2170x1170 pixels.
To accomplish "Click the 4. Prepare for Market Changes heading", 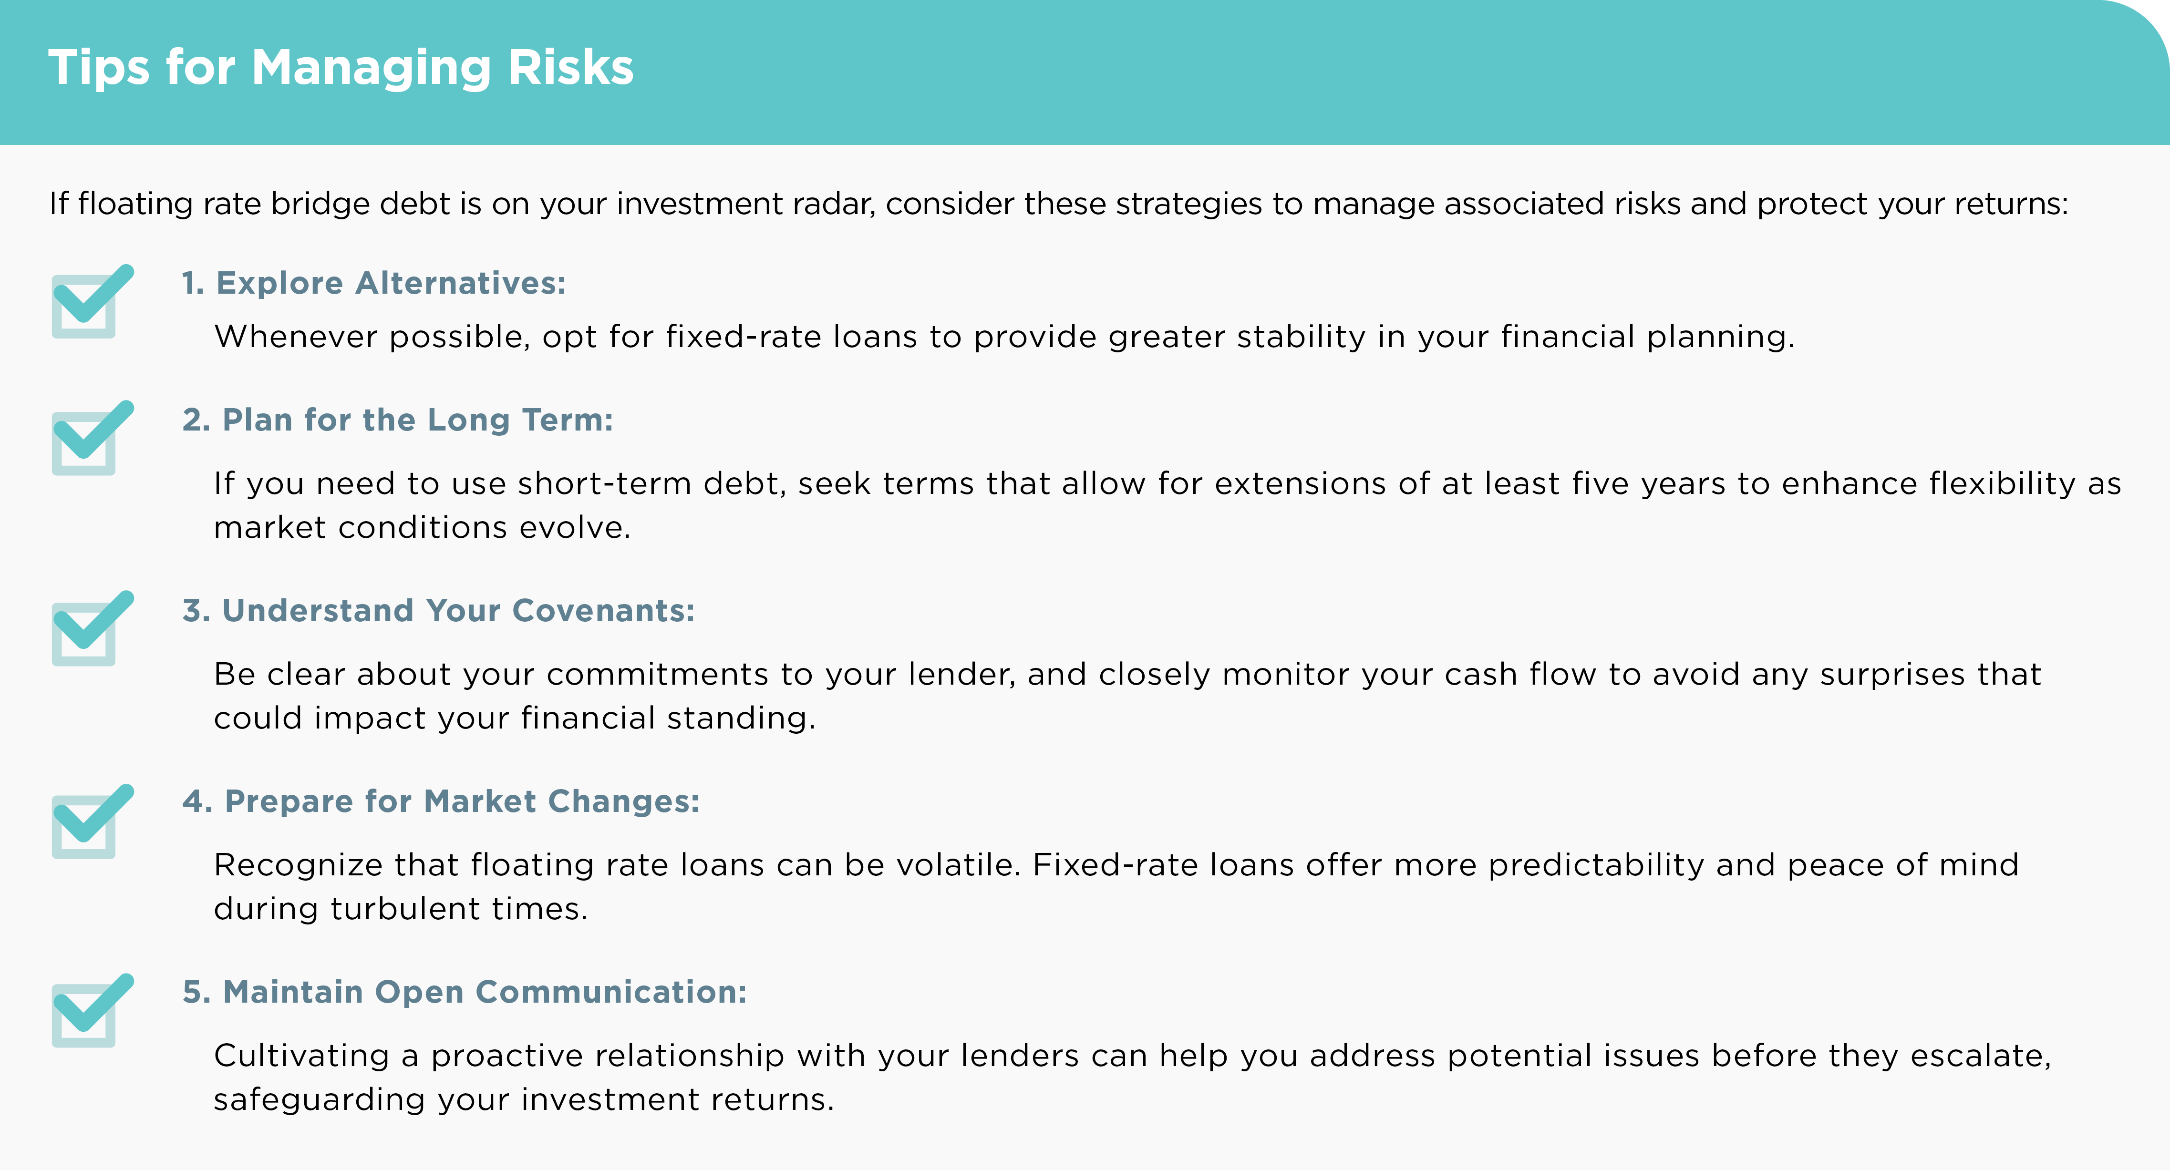I will (x=441, y=801).
